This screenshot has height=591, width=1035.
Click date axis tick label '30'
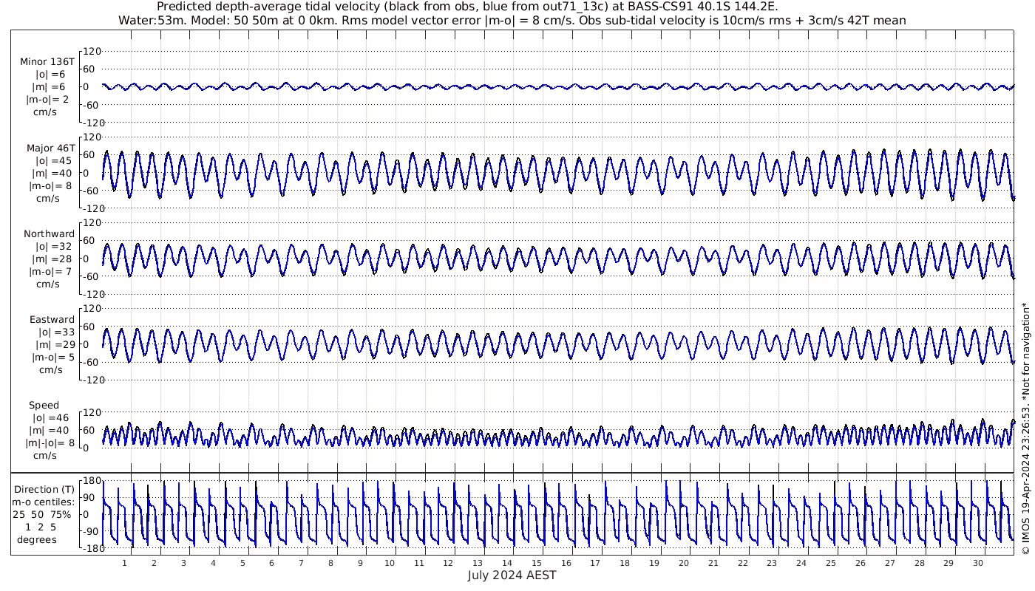pyautogui.click(x=978, y=563)
